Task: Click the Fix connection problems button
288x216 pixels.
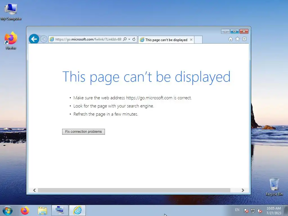Action: tap(83, 132)
